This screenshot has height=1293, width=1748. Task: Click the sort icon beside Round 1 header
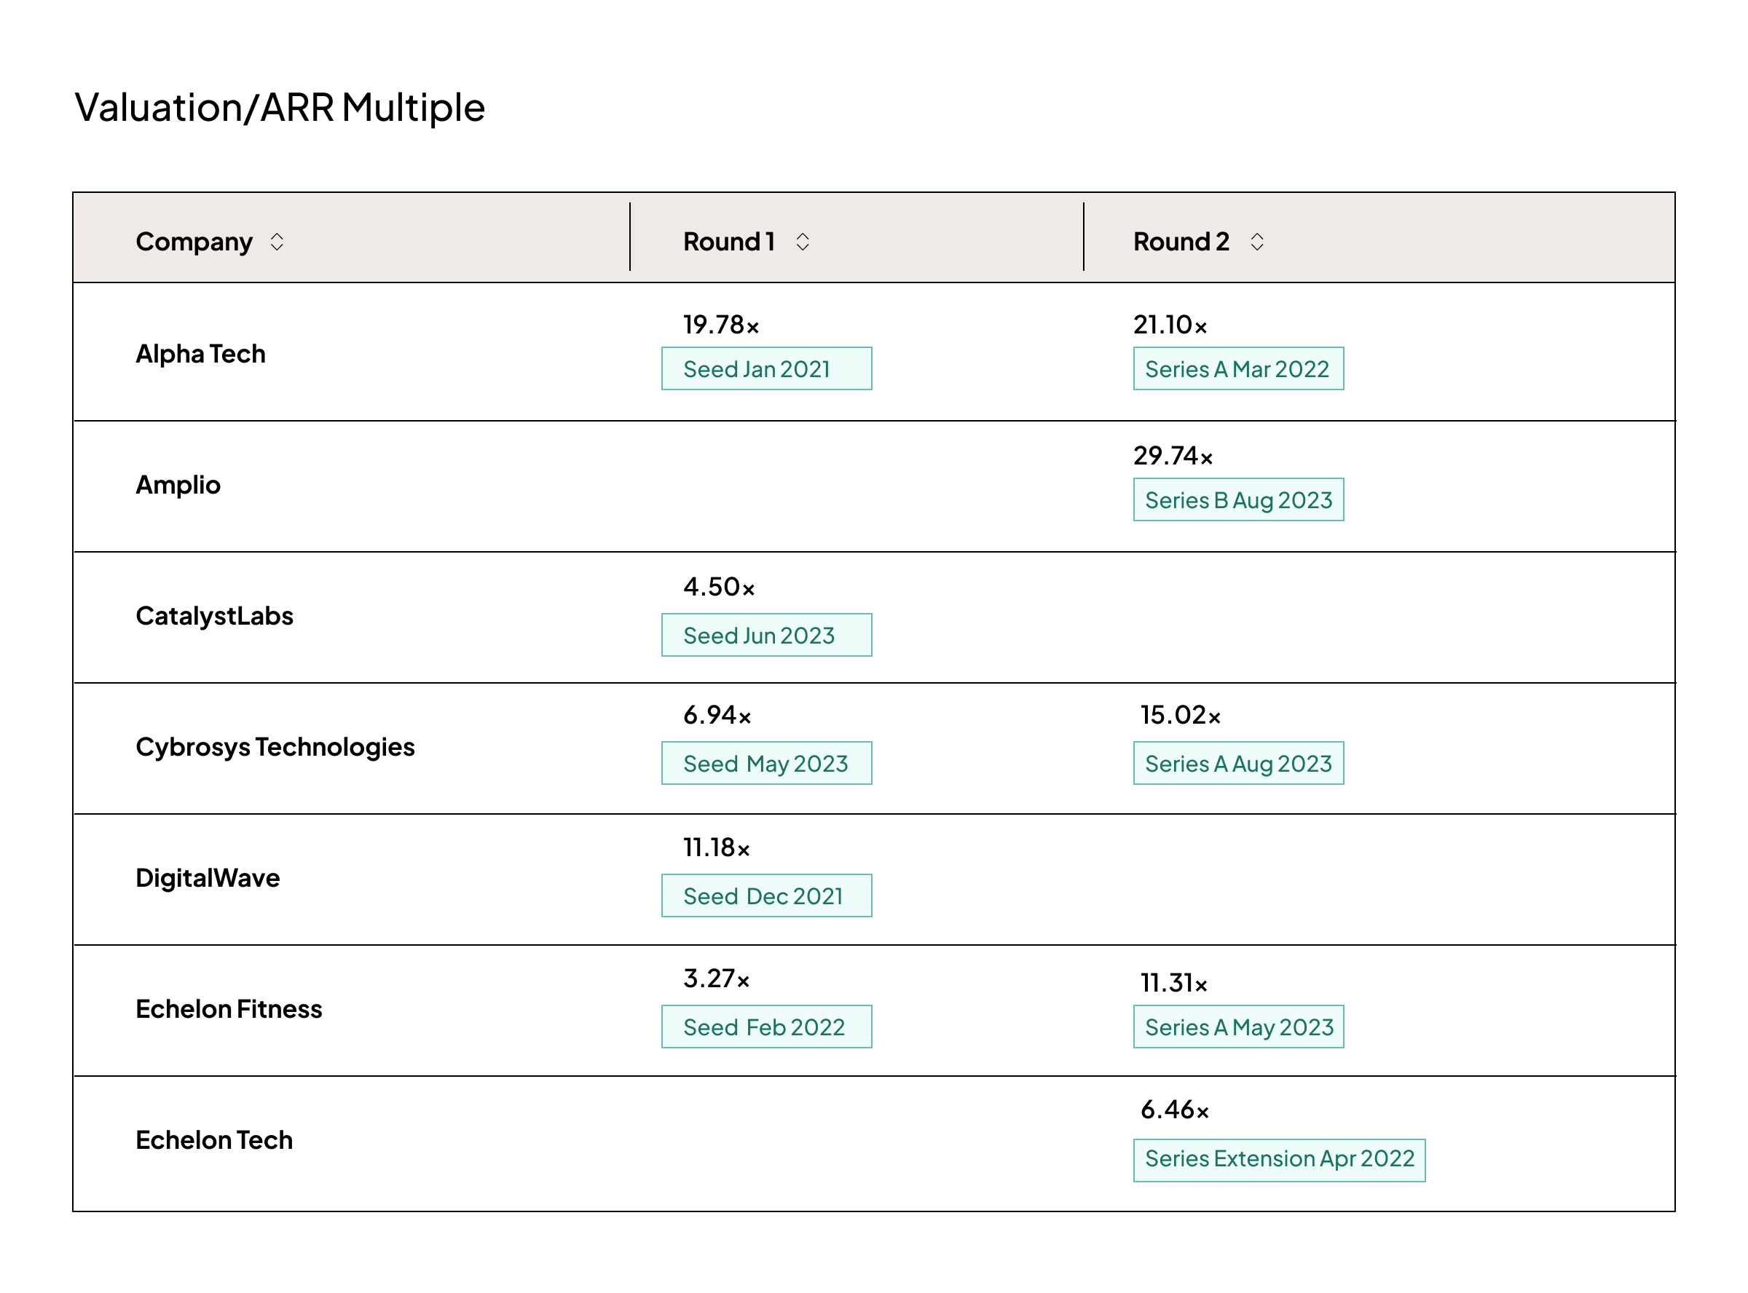803,242
